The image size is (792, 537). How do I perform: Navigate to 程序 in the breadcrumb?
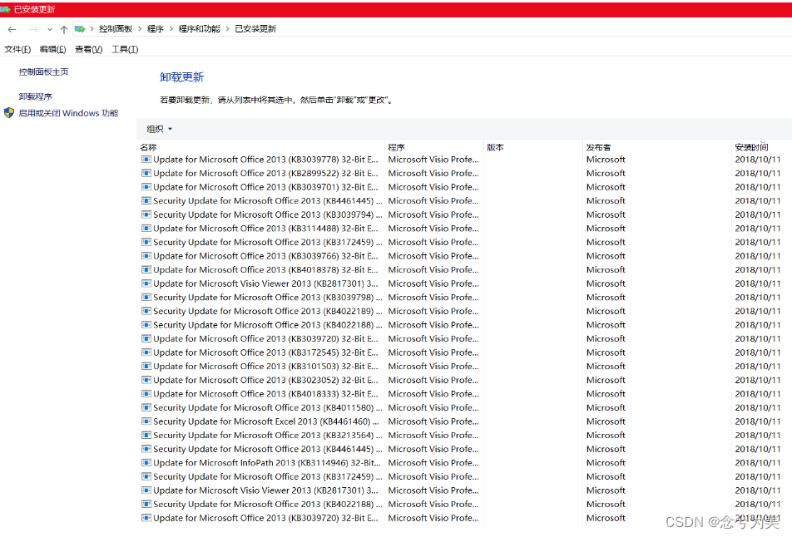click(156, 29)
